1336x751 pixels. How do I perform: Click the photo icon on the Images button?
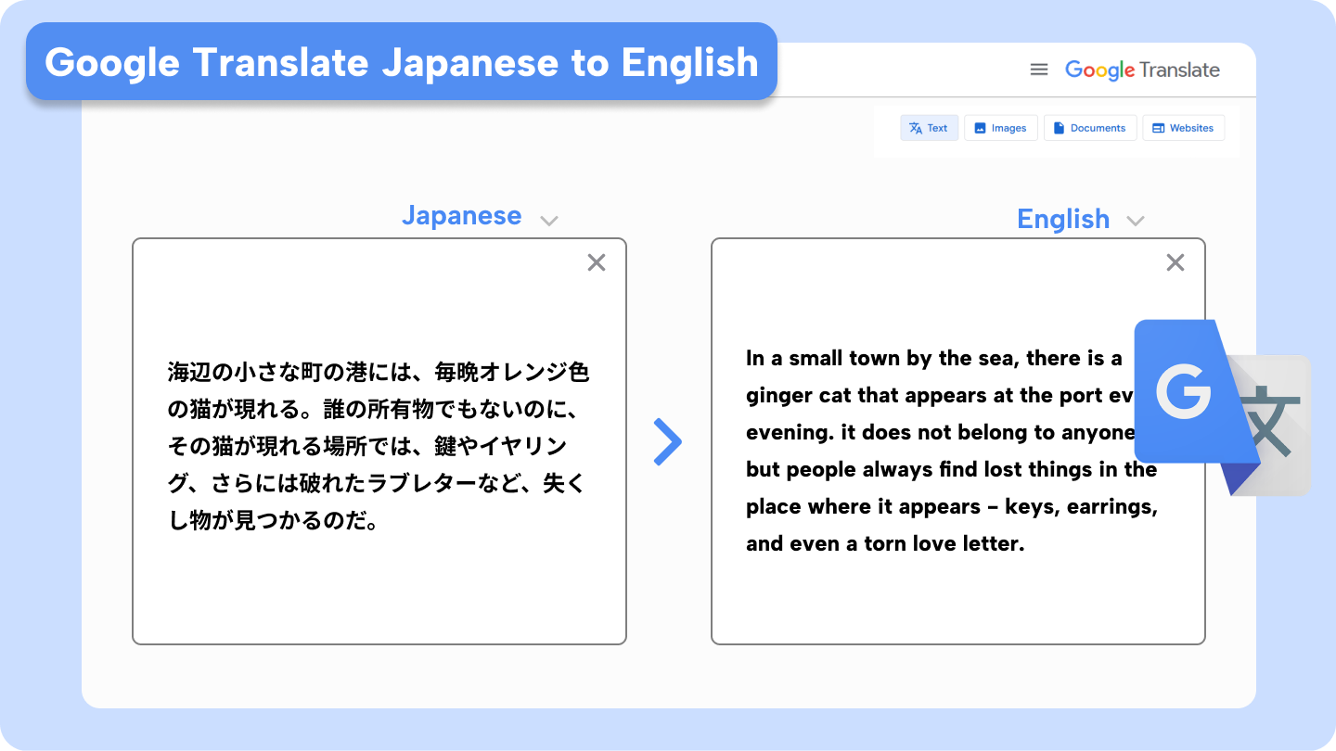click(980, 127)
